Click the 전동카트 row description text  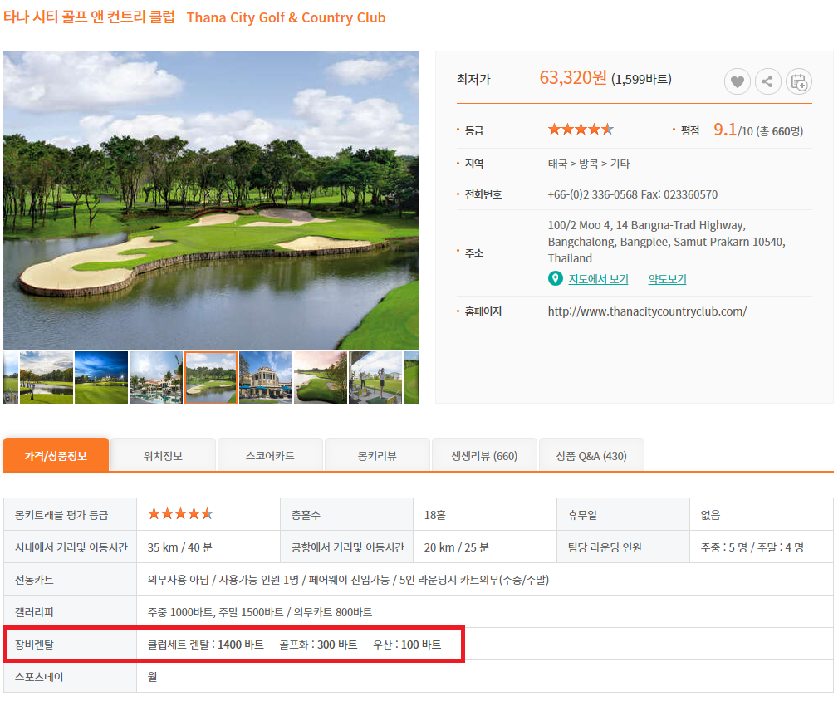point(349,580)
